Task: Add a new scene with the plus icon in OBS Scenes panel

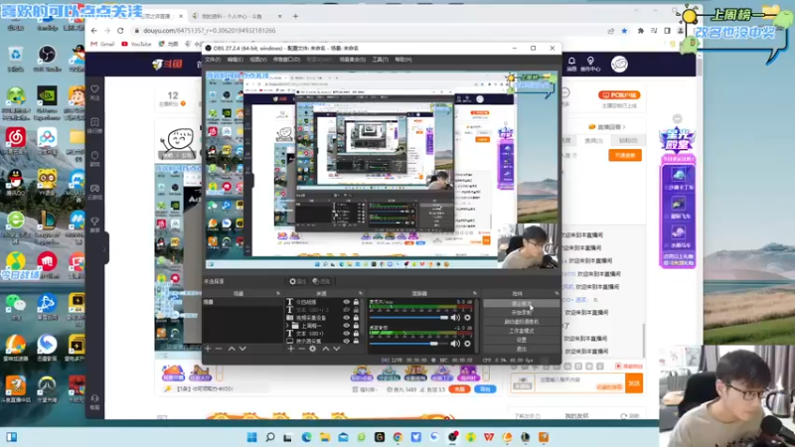Action: coord(208,349)
